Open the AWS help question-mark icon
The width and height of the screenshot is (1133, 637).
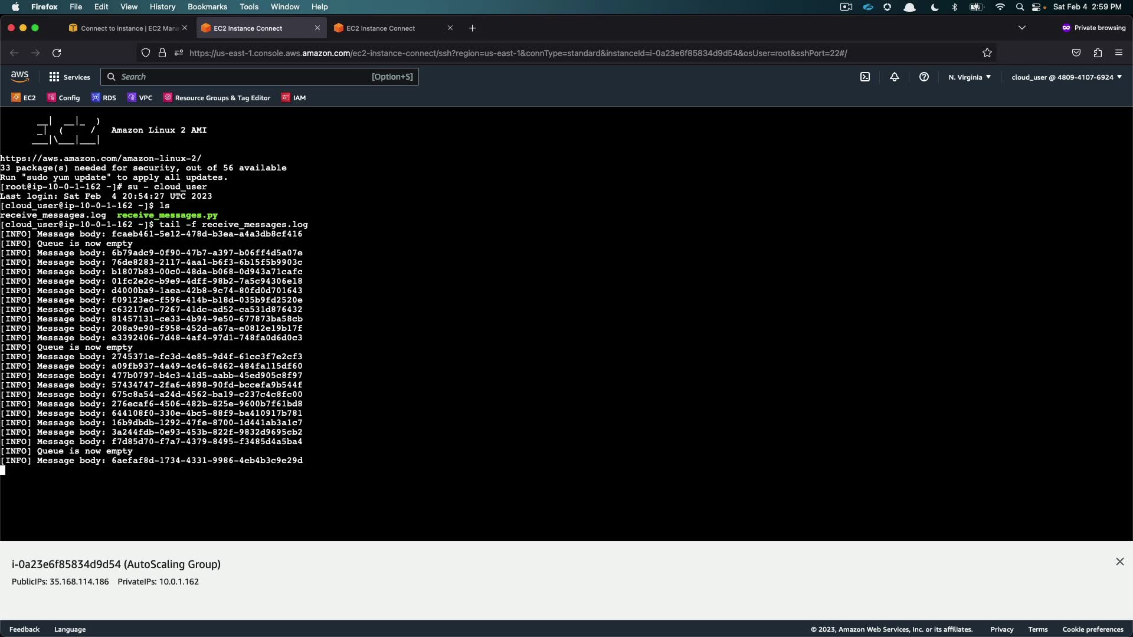[x=924, y=77]
